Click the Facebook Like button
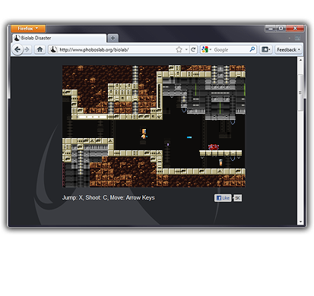The image size is (314, 296). 223,198
